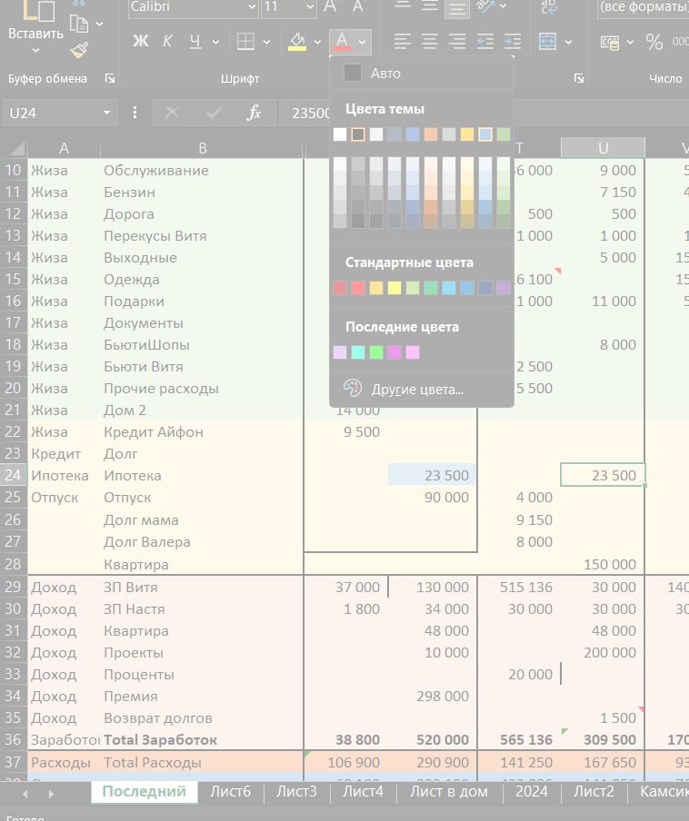
Task: Align text to the right
Action: point(457,42)
